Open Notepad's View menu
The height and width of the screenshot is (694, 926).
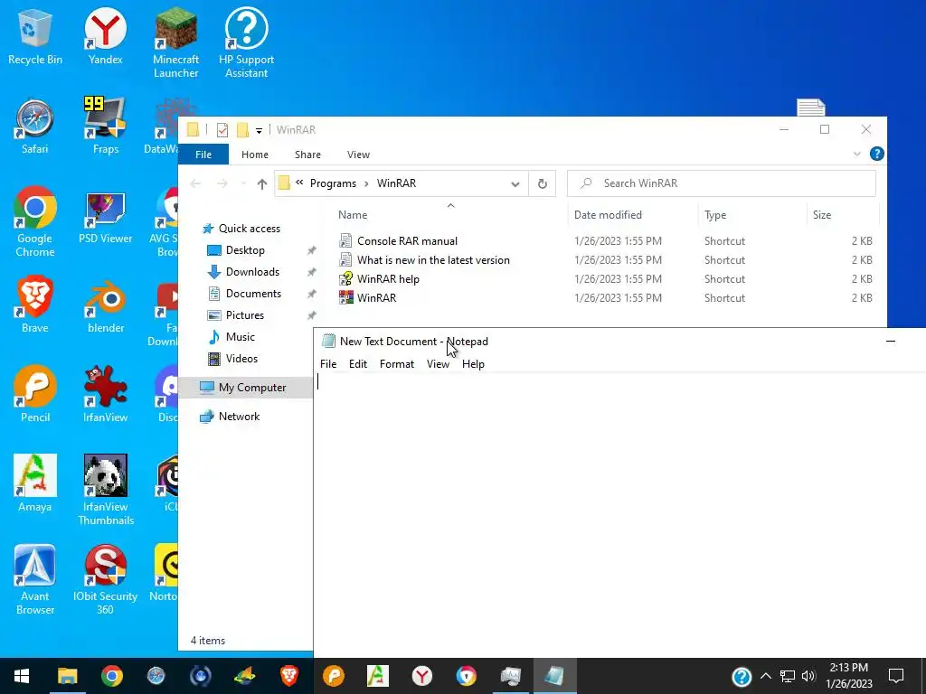pos(438,364)
